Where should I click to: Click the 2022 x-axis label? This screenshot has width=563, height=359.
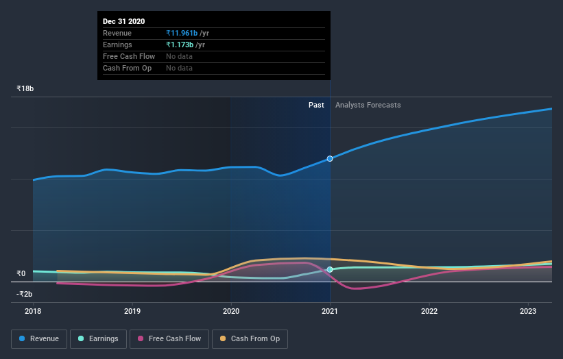click(x=429, y=311)
